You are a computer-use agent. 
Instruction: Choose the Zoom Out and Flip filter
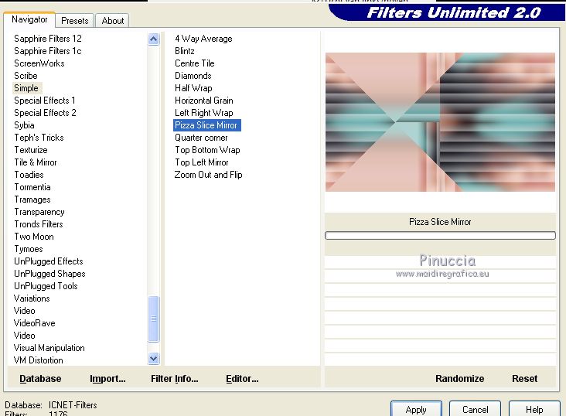(x=208, y=175)
